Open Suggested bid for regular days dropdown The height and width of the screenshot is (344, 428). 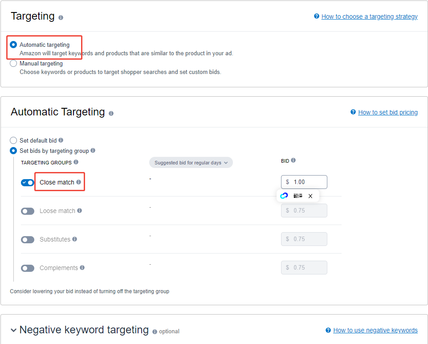click(x=191, y=163)
